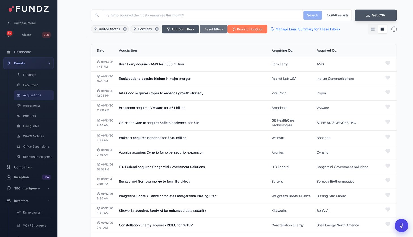Open Fundings events
The height and width of the screenshot is (237, 413).
(29, 75)
